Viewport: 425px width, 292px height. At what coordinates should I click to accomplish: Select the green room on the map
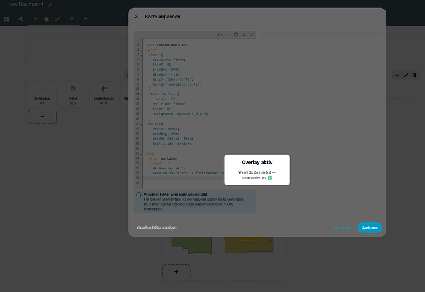[x=192, y=245]
